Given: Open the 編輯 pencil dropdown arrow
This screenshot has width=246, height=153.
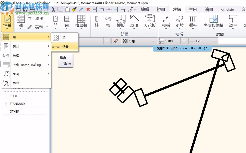Looking at the screenshot, I should [x=47, y=27].
